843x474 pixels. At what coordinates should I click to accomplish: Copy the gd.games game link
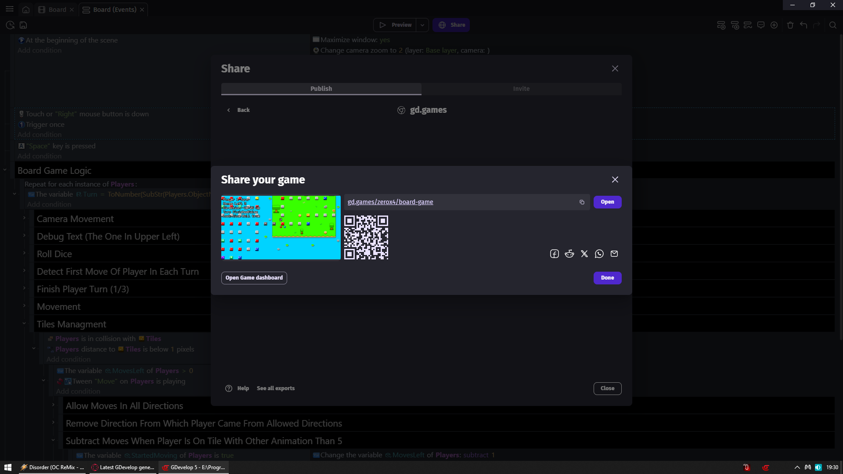[x=582, y=202]
